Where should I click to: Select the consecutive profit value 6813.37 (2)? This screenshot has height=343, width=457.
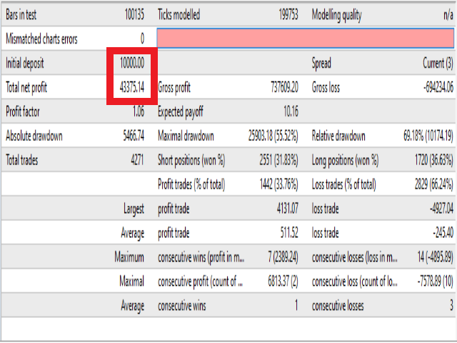click(283, 282)
